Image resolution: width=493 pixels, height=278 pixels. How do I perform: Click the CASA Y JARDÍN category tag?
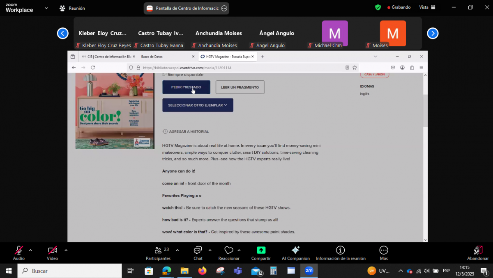(374, 75)
